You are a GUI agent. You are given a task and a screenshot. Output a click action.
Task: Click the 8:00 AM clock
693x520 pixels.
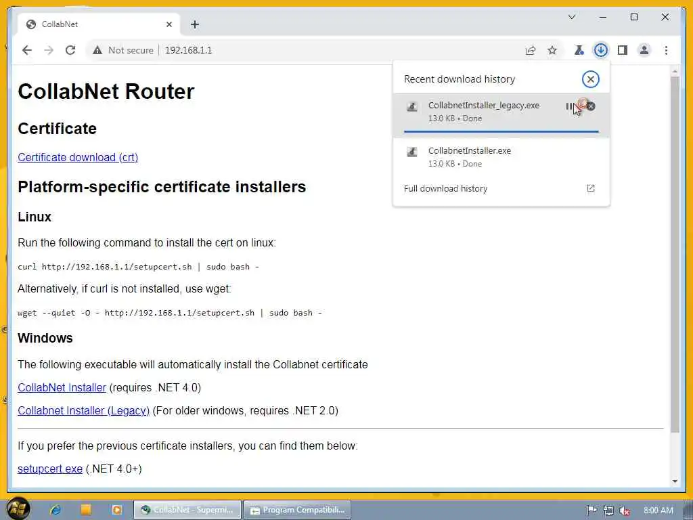(x=658, y=511)
